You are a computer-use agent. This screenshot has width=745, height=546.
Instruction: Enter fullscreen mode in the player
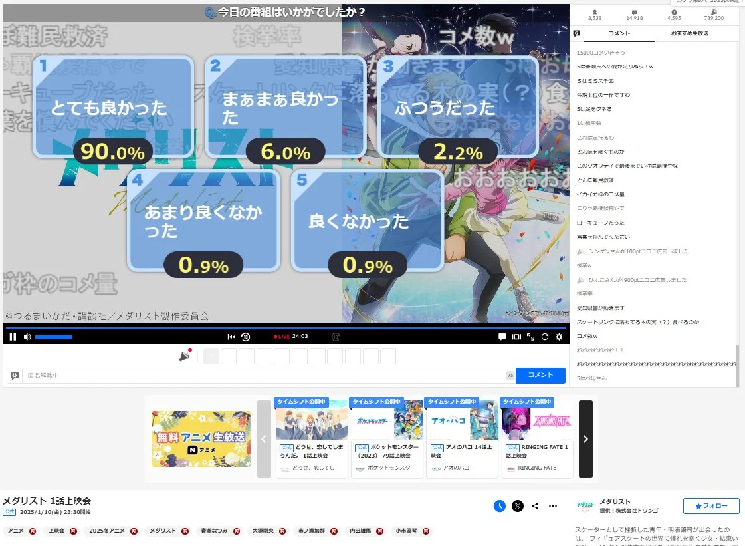(531, 337)
